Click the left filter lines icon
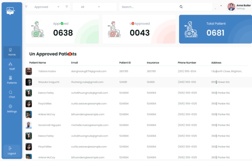Image resolution: width=252 pixels, height=161 pixels. coord(26,7)
